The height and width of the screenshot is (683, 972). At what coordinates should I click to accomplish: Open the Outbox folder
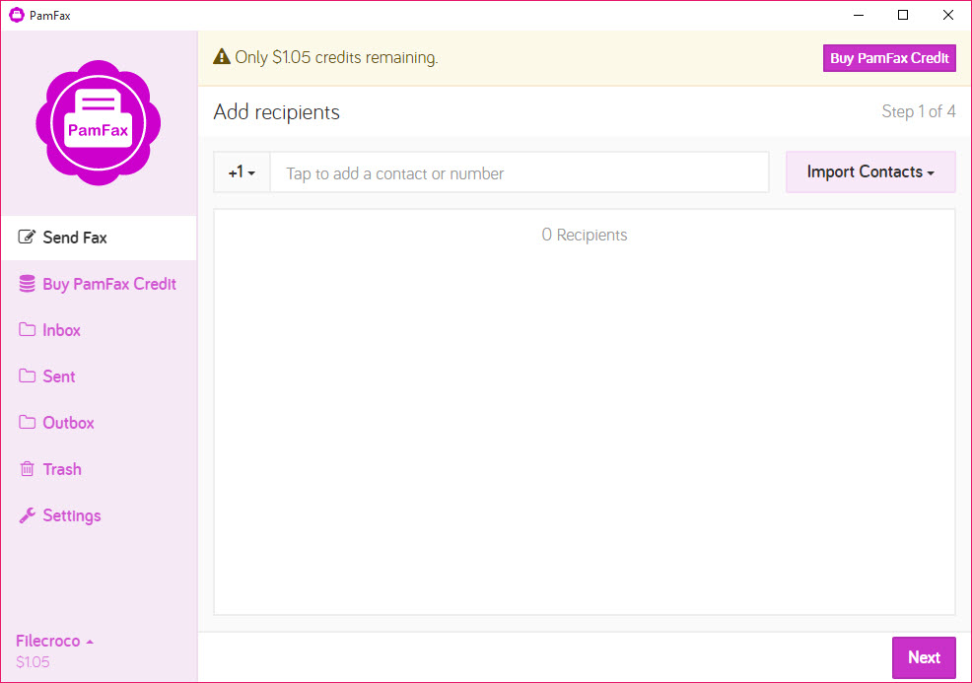99,424
